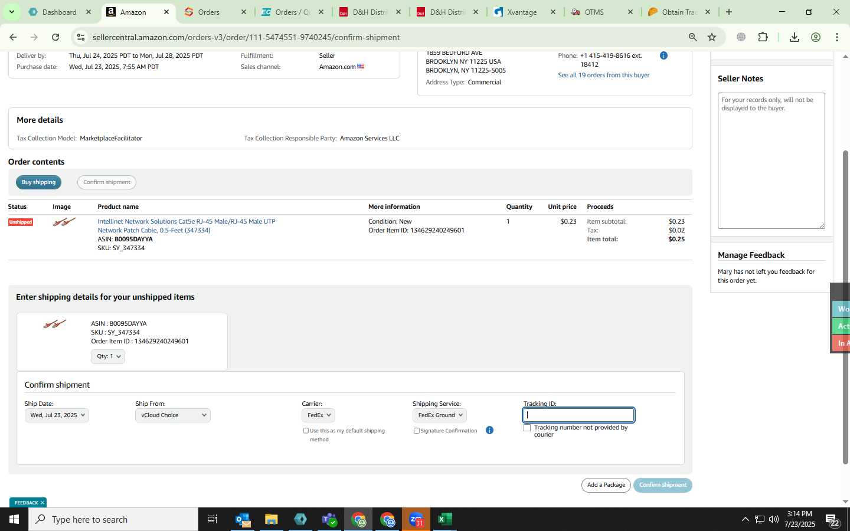850x531 pixels.
Task: Open Windows Start menu
Action: tap(14, 519)
